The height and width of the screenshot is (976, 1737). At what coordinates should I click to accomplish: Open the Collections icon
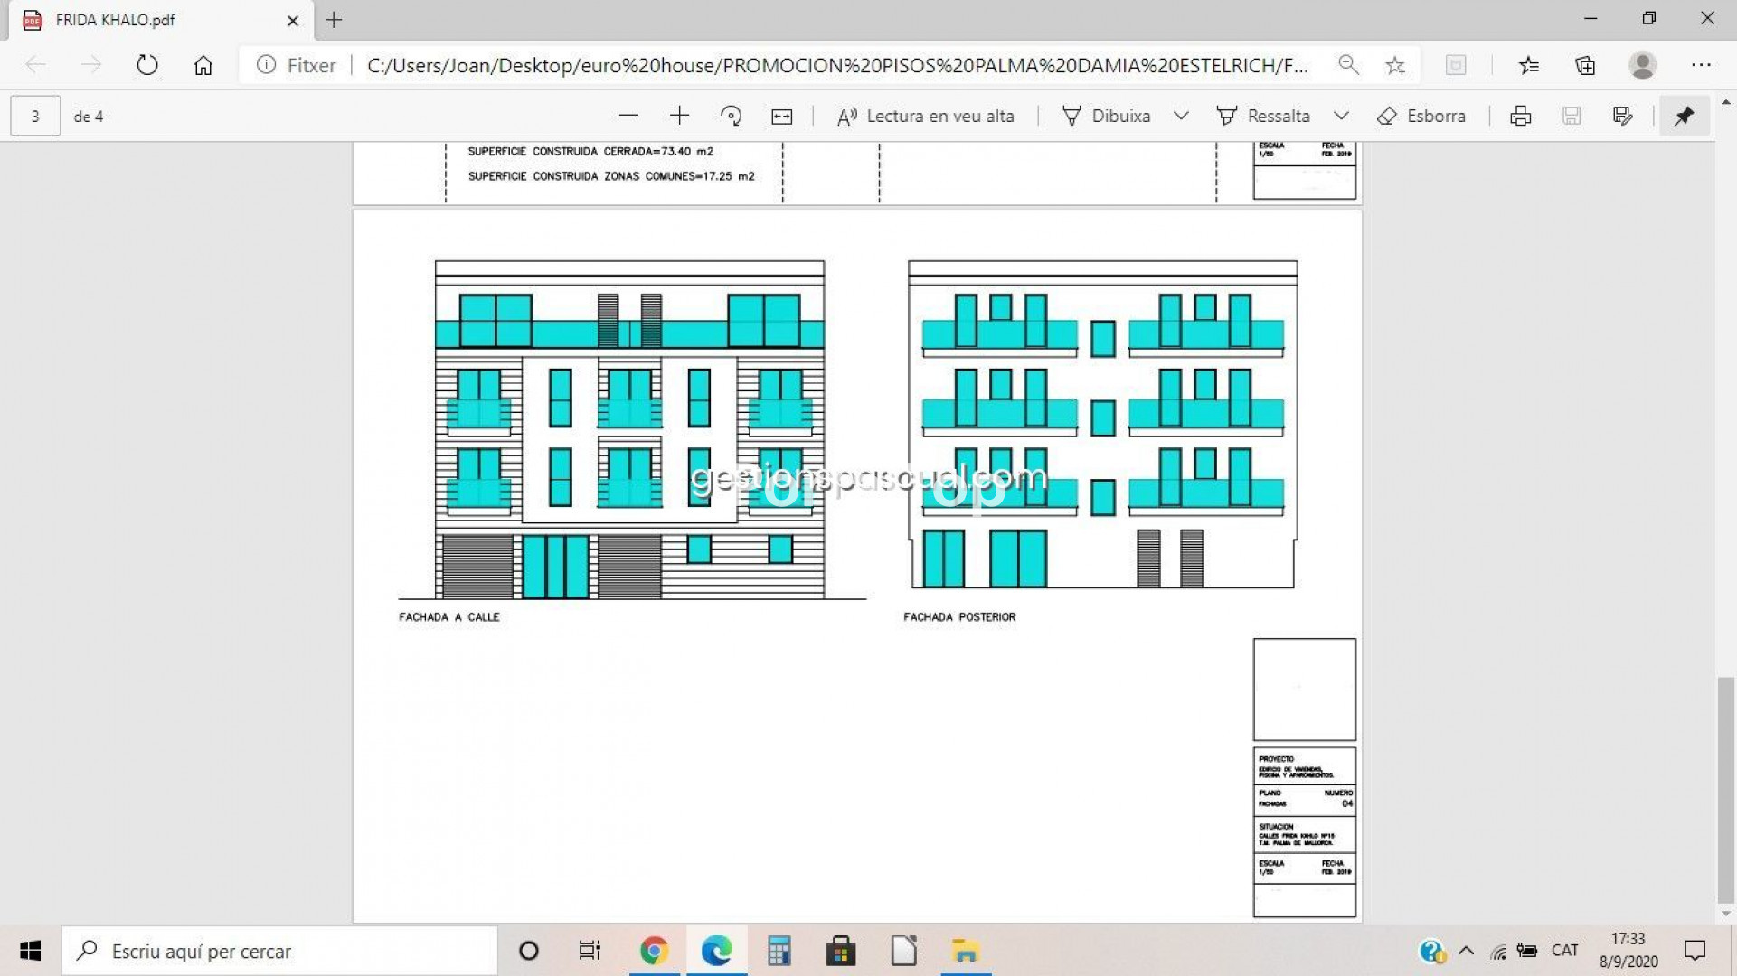(1585, 65)
